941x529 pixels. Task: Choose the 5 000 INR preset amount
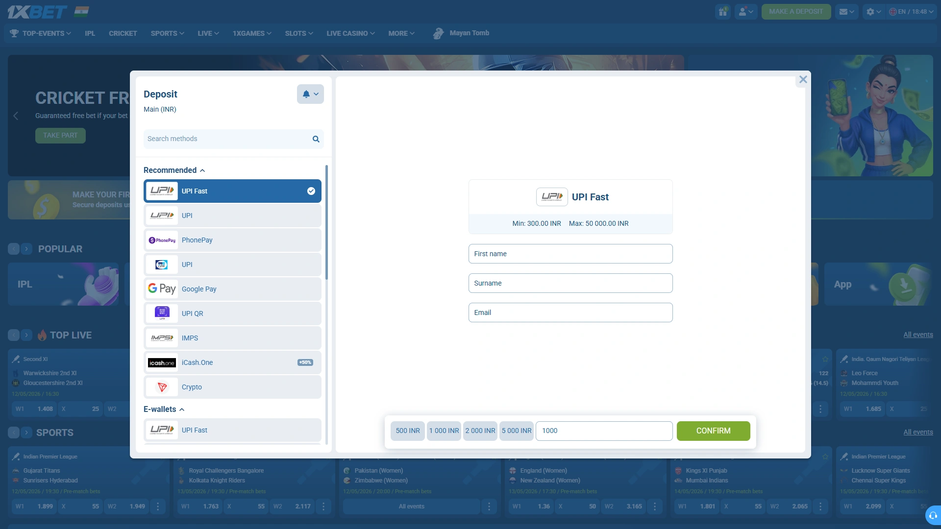tap(517, 431)
